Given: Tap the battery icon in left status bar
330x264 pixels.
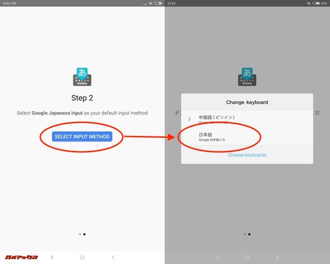Looking at the screenshot, I should pyautogui.click(x=158, y=3).
